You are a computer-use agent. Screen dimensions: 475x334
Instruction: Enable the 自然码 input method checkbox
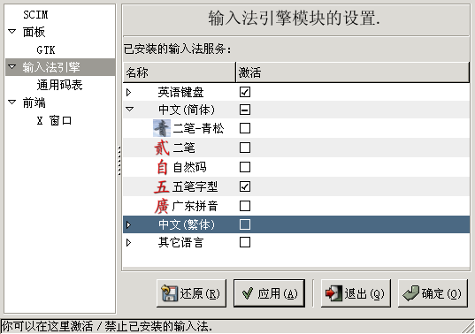click(x=245, y=167)
